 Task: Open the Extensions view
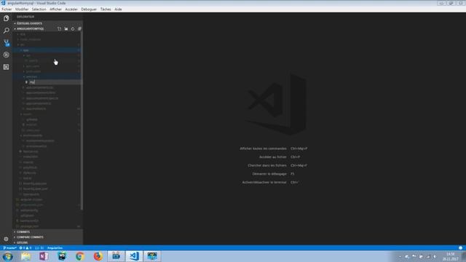point(6,67)
